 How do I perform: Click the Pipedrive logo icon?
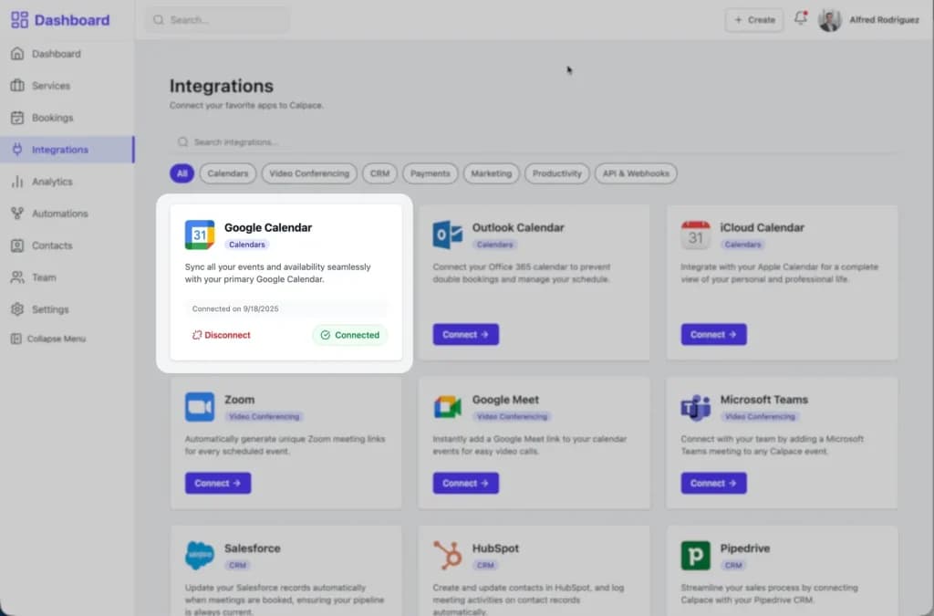click(x=696, y=555)
